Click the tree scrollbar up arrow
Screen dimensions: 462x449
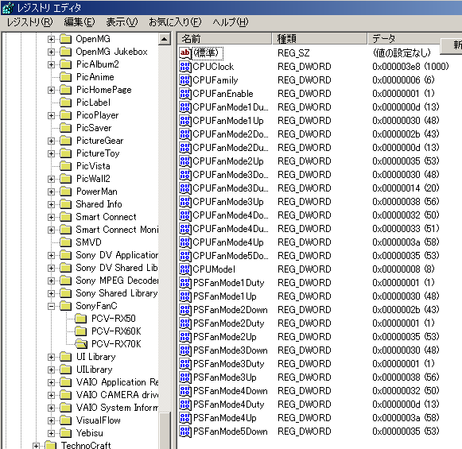(x=165, y=39)
